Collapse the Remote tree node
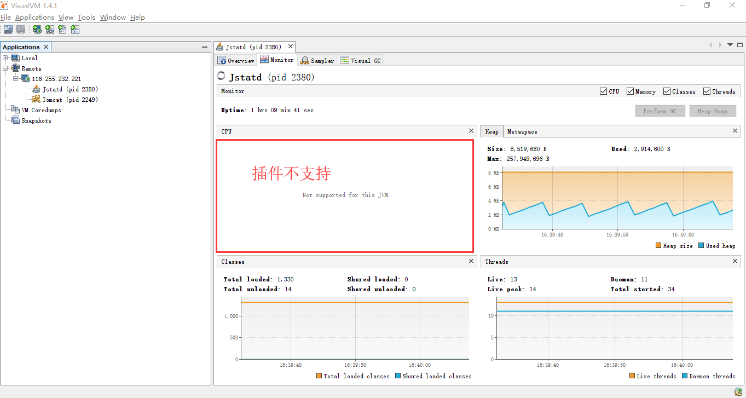This screenshot has width=746, height=398. [x=5, y=68]
